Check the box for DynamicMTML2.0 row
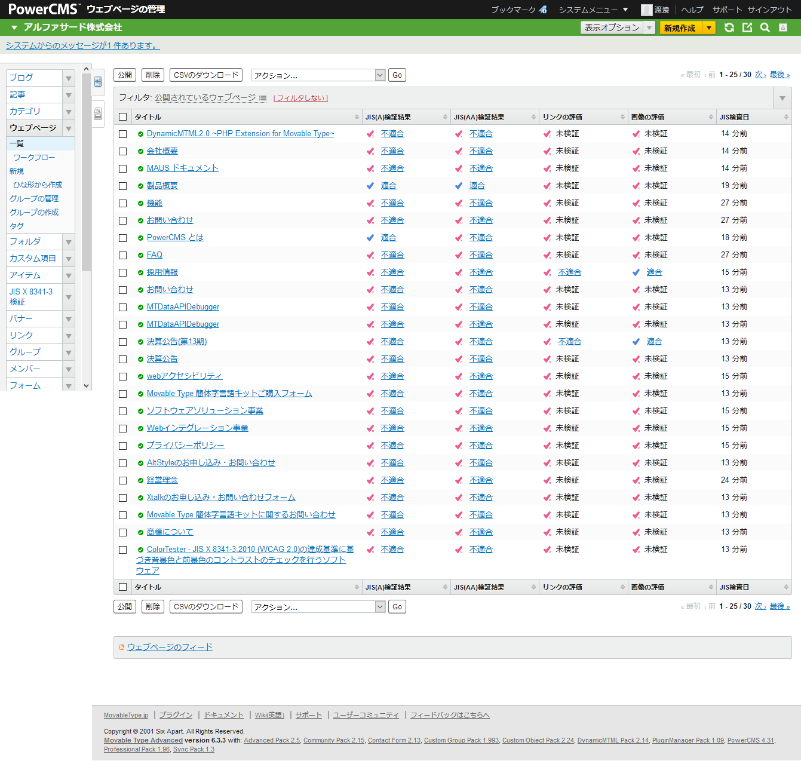Image resolution: width=801 pixels, height=770 pixels. click(x=123, y=134)
